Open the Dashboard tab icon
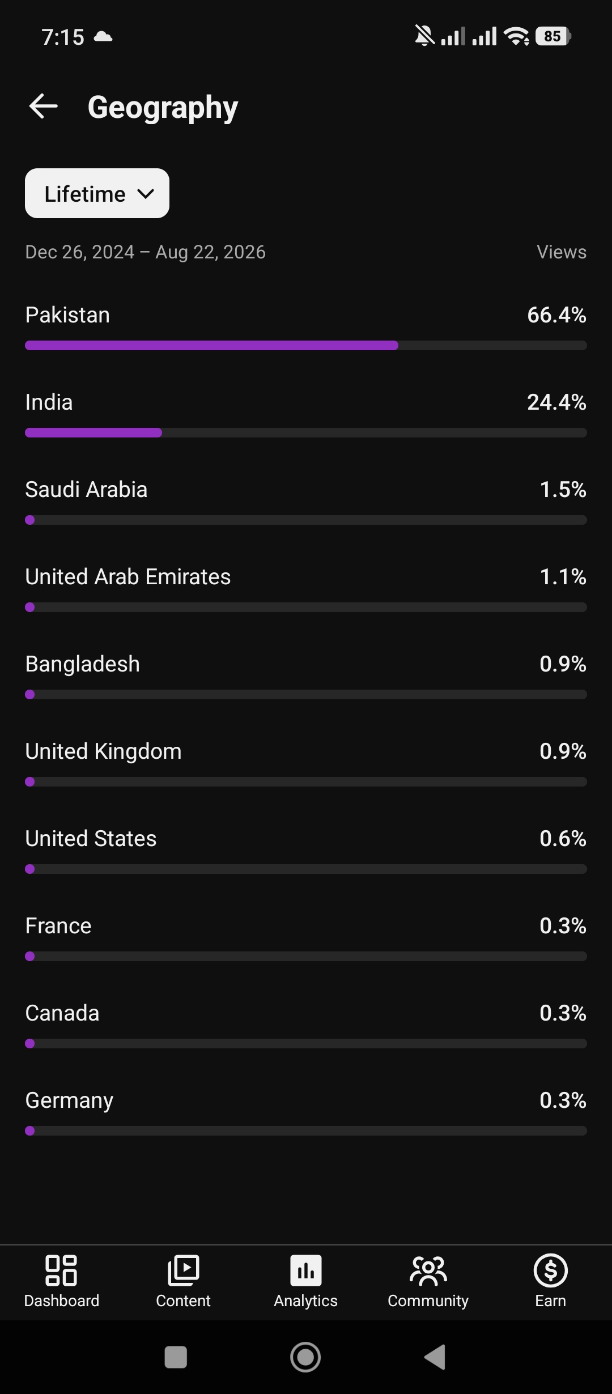Image resolution: width=612 pixels, height=1394 pixels. [x=61, y=1270]
